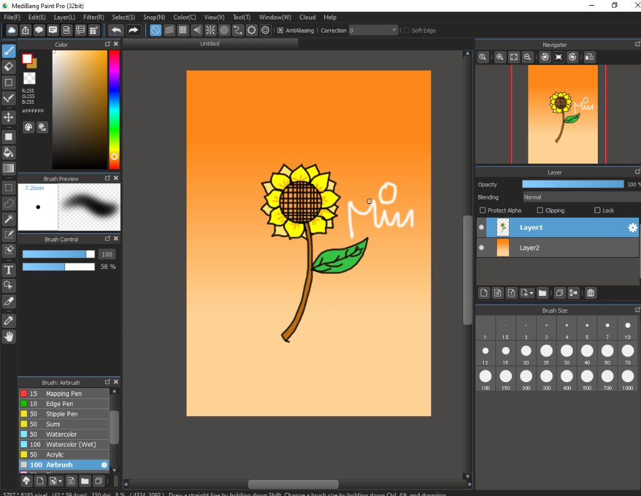Toggle the AntiAliasing checkbox

point(280,30)
